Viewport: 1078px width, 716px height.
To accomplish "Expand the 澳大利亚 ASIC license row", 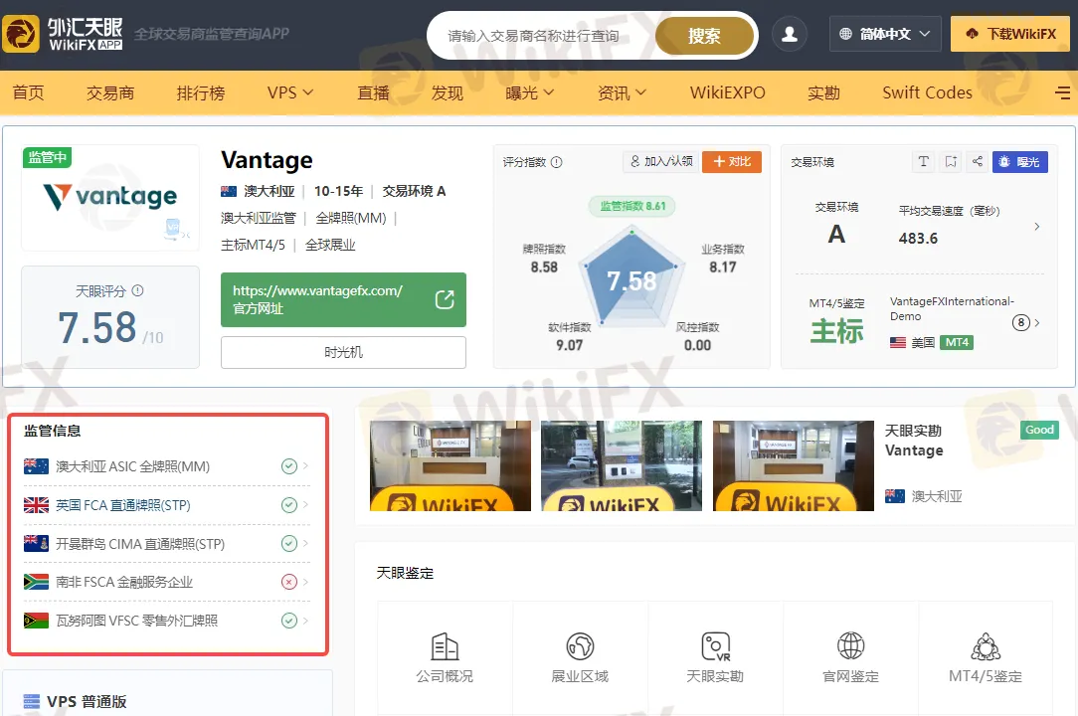I will pyautogui.click(x=306, y=466).
